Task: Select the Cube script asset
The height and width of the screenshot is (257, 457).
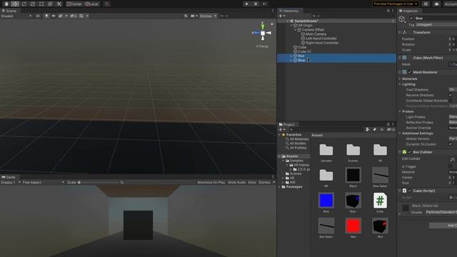Action: (x=380, y=201)
